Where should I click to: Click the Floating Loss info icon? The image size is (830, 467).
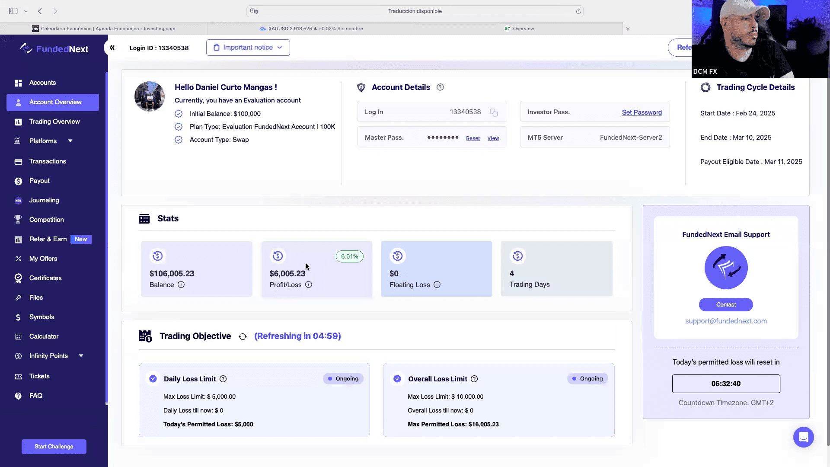click(437, 285)
